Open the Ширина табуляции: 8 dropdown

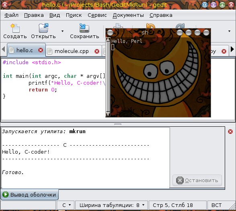[112, 205]
